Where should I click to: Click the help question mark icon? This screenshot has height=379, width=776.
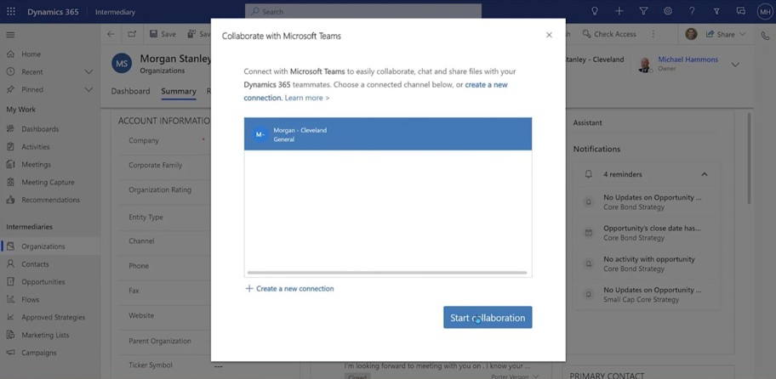[692, 11]
